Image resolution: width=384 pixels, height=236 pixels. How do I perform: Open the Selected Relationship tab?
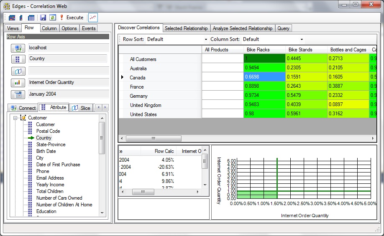pyautogui.click(x=186, y=28)
